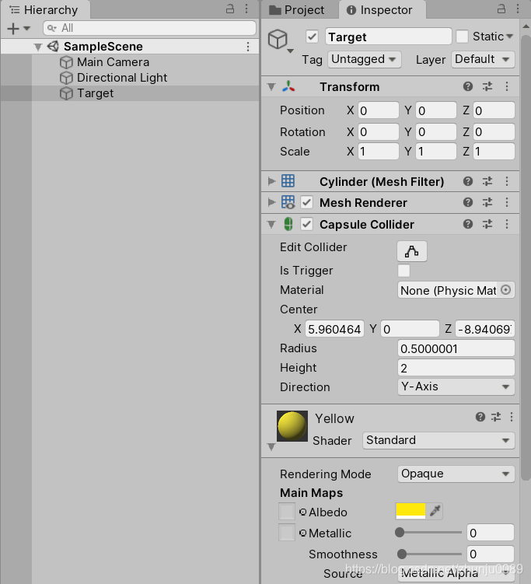531x584 pixels.
Task: Expand the Mesh Renderer component
Action: (x=271, y=202)
